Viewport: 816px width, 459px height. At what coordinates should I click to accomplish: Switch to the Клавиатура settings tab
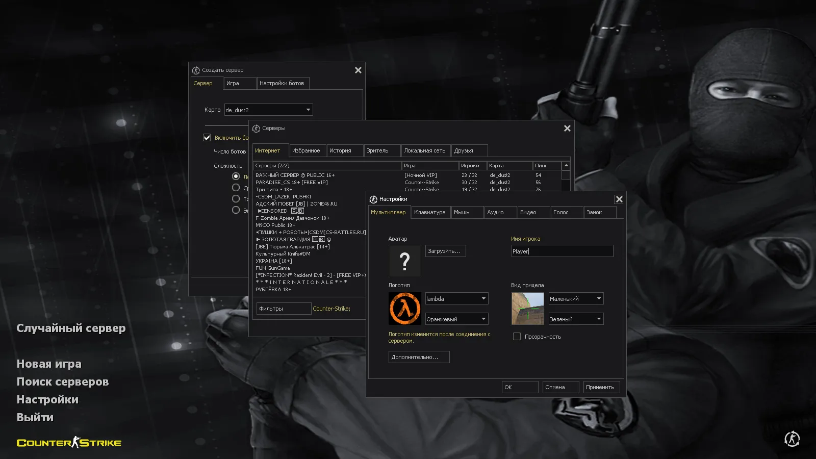point(429,212)
